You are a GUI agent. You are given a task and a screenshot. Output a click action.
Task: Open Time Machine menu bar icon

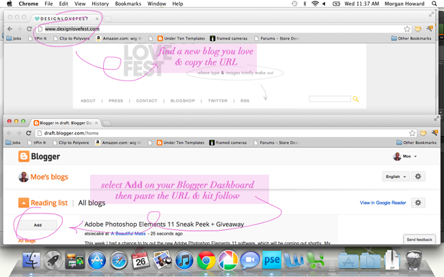point(294,3)
